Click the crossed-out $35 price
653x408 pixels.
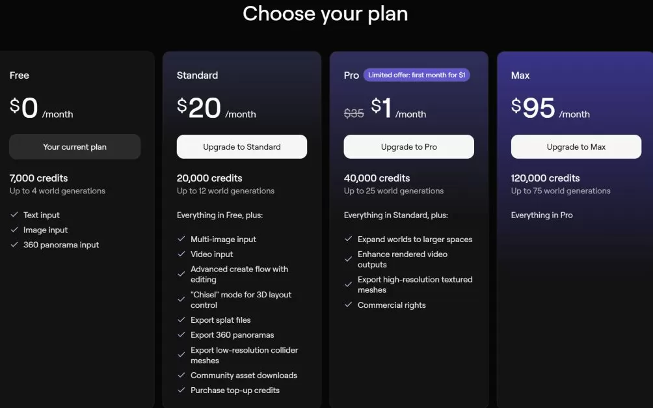354,113
